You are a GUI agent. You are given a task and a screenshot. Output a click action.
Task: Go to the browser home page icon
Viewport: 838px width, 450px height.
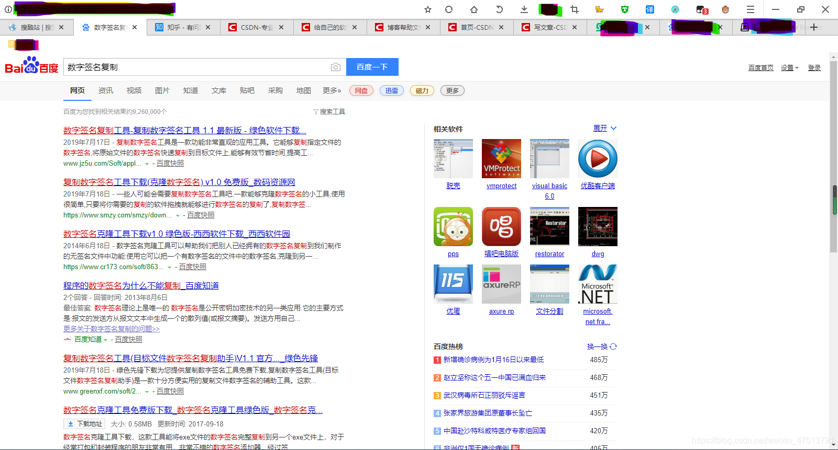474,9
